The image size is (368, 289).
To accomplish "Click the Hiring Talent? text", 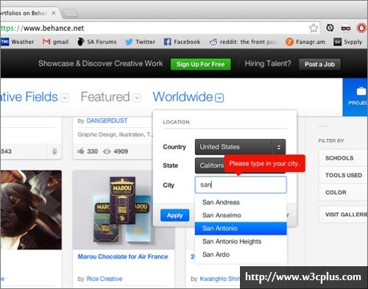I will [x=268, y=64].
